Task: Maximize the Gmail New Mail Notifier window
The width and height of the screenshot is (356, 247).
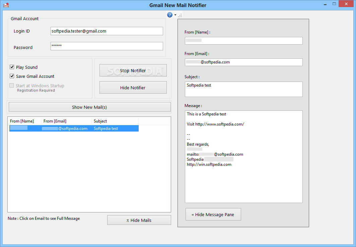Action: [x=334, y=4]
